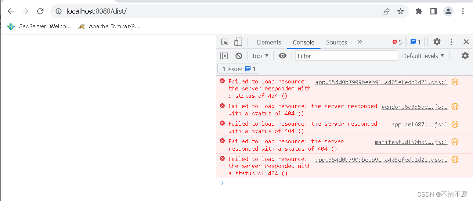Image resolution: width=473 pixels, height=201 pixels.
Task: Click into the console Filter field
Action: tap(346, 56)
